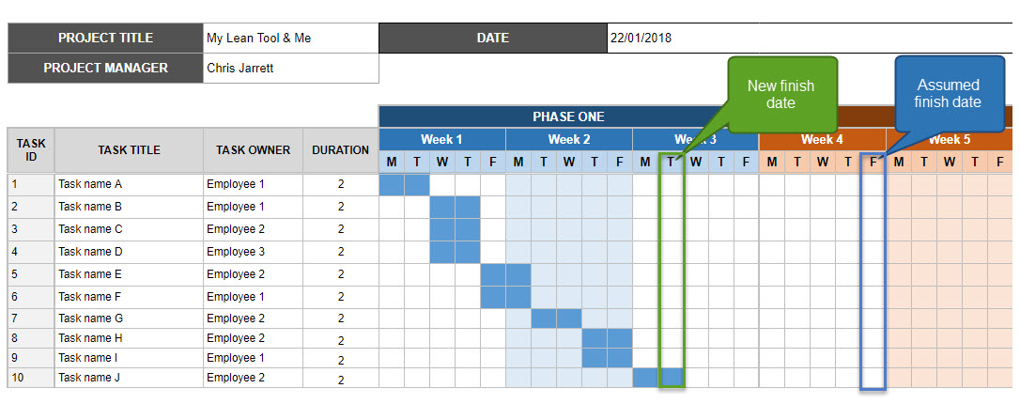Select the TASK ID header cell
1020x404 pixels.
tap(31, 150)
